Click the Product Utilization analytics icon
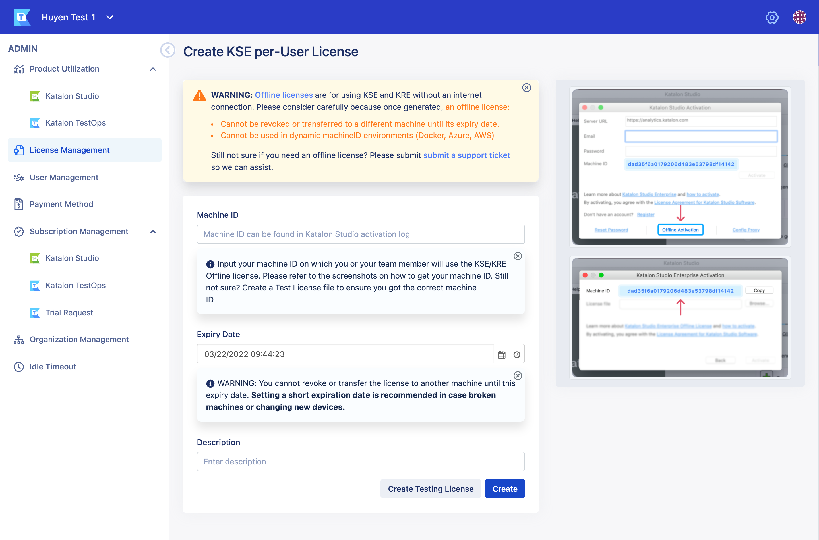Image resolution: width=819 pixels, height=540 pixels. pos(19,69)
